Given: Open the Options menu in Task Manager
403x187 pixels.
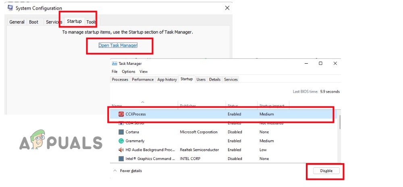Looking at the screenshot, I should tap(129, 72).
